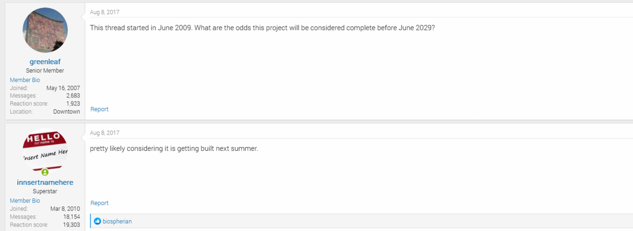Click the Aug 8, 2017 date on innsertnamehere's post
The width and height of the screenshot is (633, 231).
[104, 133]
